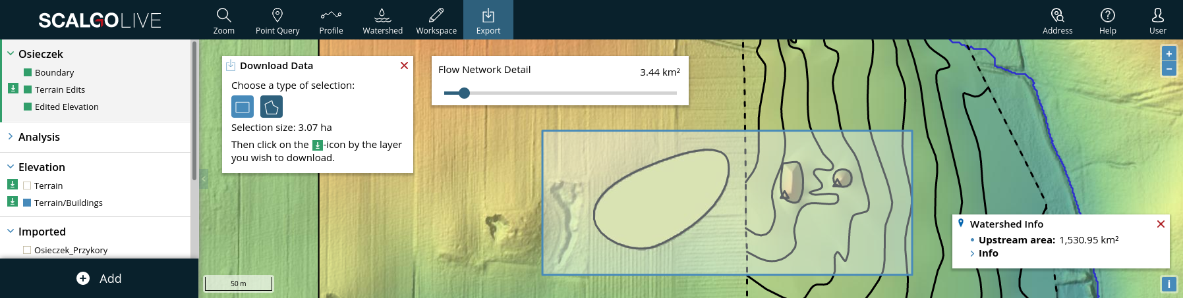The width and height of the screenshot is (1183, 298).
Task: Open the Workspace editor
Action: pos(436,20)
